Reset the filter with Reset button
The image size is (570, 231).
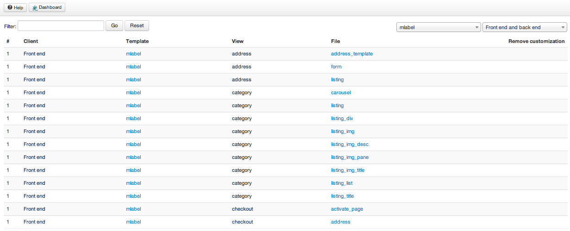137,26
